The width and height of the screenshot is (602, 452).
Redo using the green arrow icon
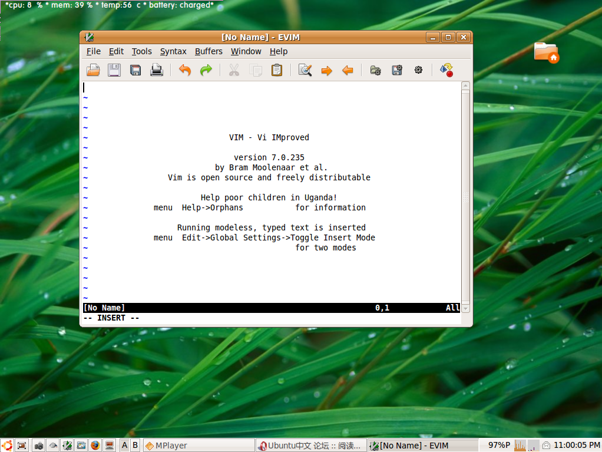pyautogui.click(x=206, y=70)
